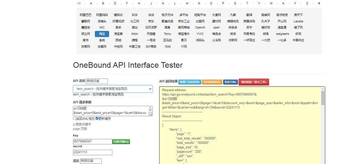The image size is (348, 164).
Task: Open the item_search API name dropdown
Action: [x=113, y=89]
